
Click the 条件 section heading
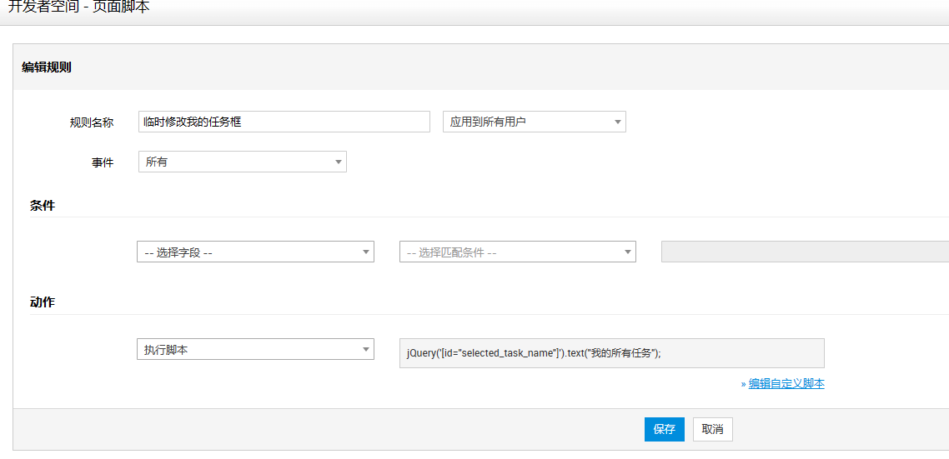point(43,206)
